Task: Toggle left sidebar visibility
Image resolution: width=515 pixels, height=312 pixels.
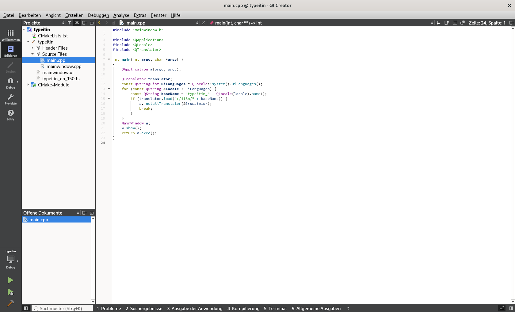Action: [26, 308]
